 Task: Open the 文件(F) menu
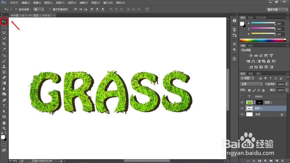click(x=14, y=3)
